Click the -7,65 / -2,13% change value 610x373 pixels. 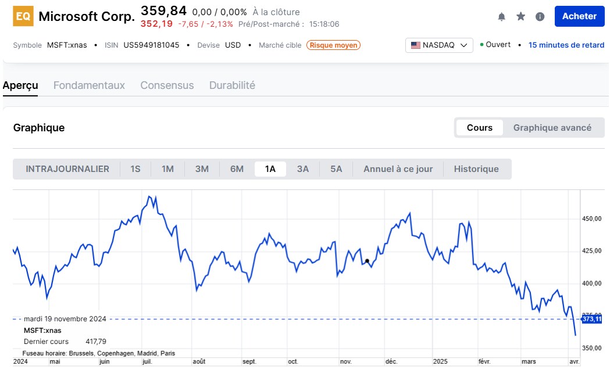click(205, 24)
